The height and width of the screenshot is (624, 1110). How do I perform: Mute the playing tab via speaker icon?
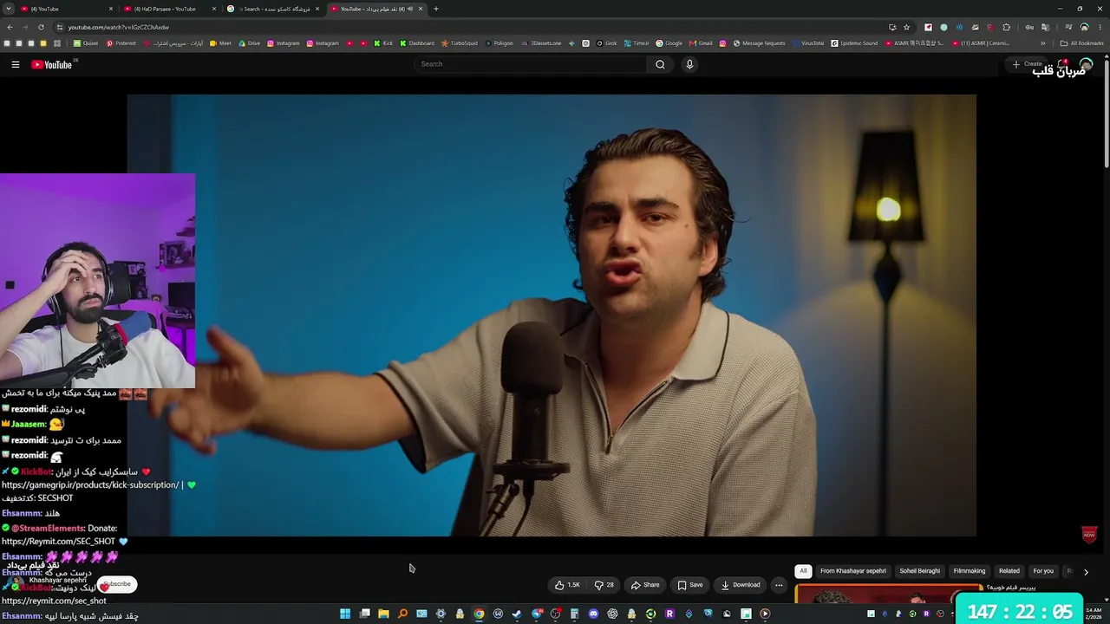409,9
